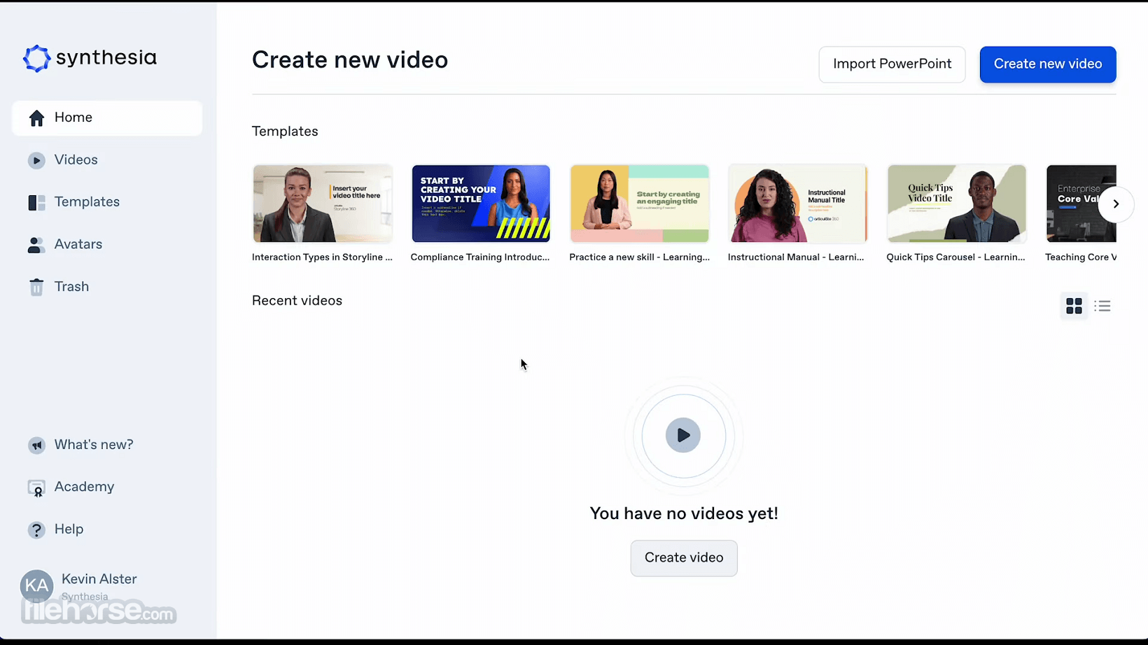
Task: Click the Home house icon
Action: click(36, 118)
